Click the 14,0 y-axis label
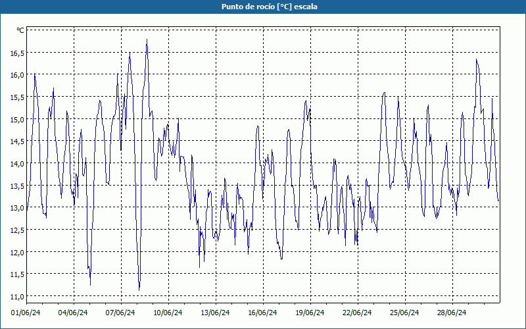The height and width of the screenshot is (329, 526). pos(18,164)
